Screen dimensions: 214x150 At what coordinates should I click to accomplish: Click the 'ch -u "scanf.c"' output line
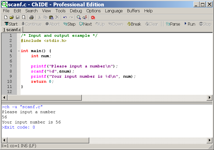(22, 107)
